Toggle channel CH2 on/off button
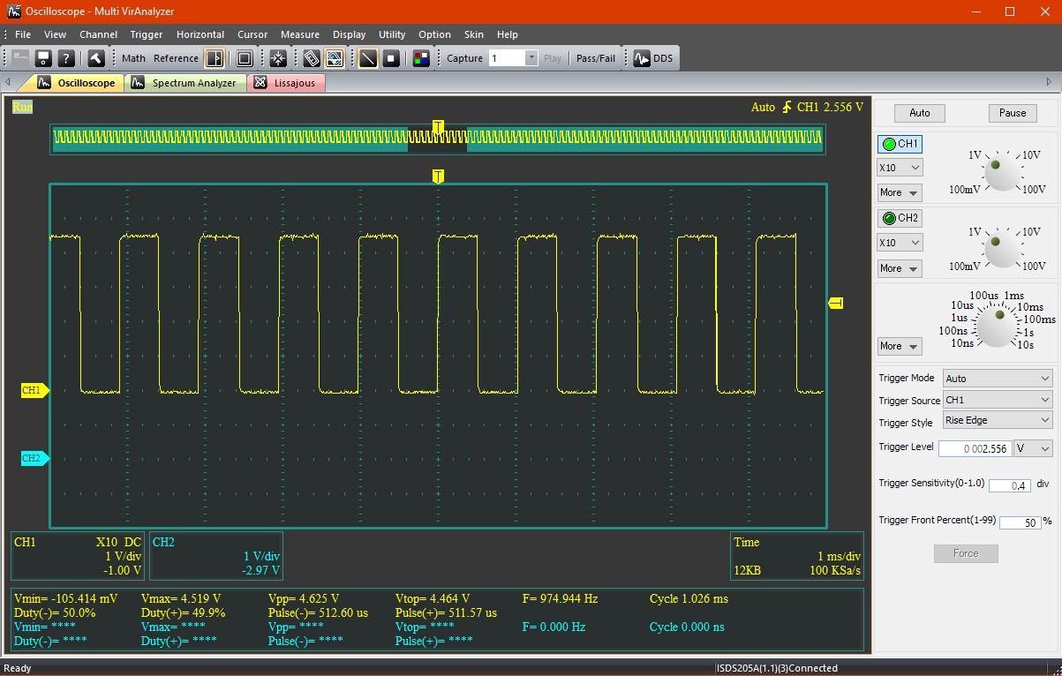The image size is (1062, 676). click(900, 218)
